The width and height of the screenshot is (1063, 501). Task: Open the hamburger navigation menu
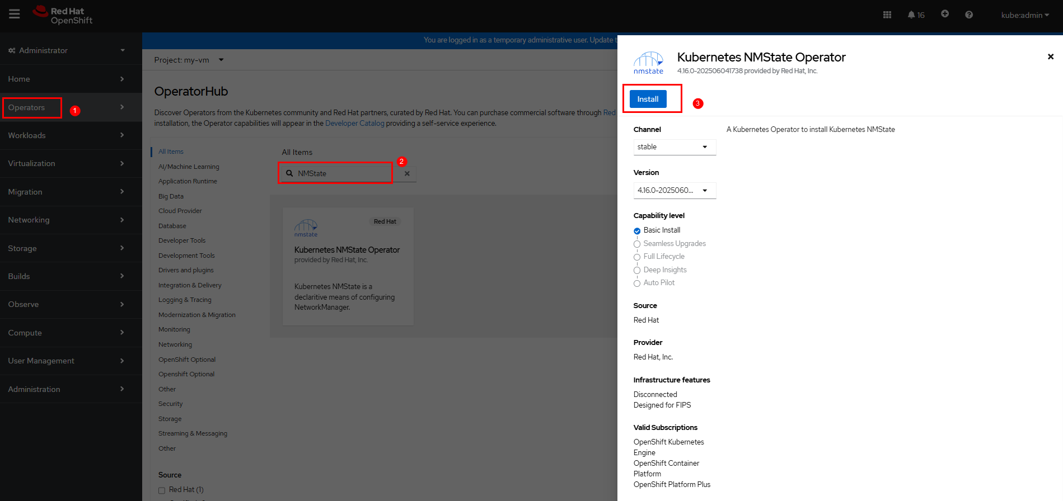15,15
